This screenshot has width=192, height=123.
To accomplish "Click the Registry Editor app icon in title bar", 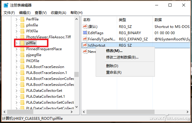I will (x=6, y=5).
